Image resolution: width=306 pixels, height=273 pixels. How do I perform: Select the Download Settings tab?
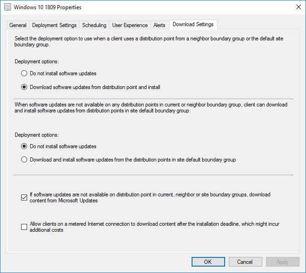coord(193,24)
